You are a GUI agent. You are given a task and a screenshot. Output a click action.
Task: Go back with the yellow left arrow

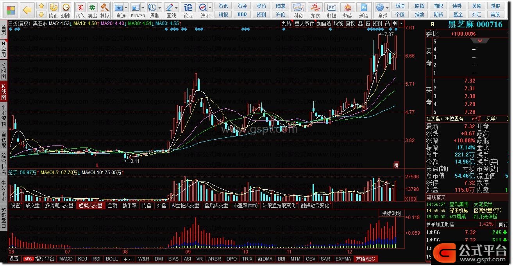pos(27,10)
